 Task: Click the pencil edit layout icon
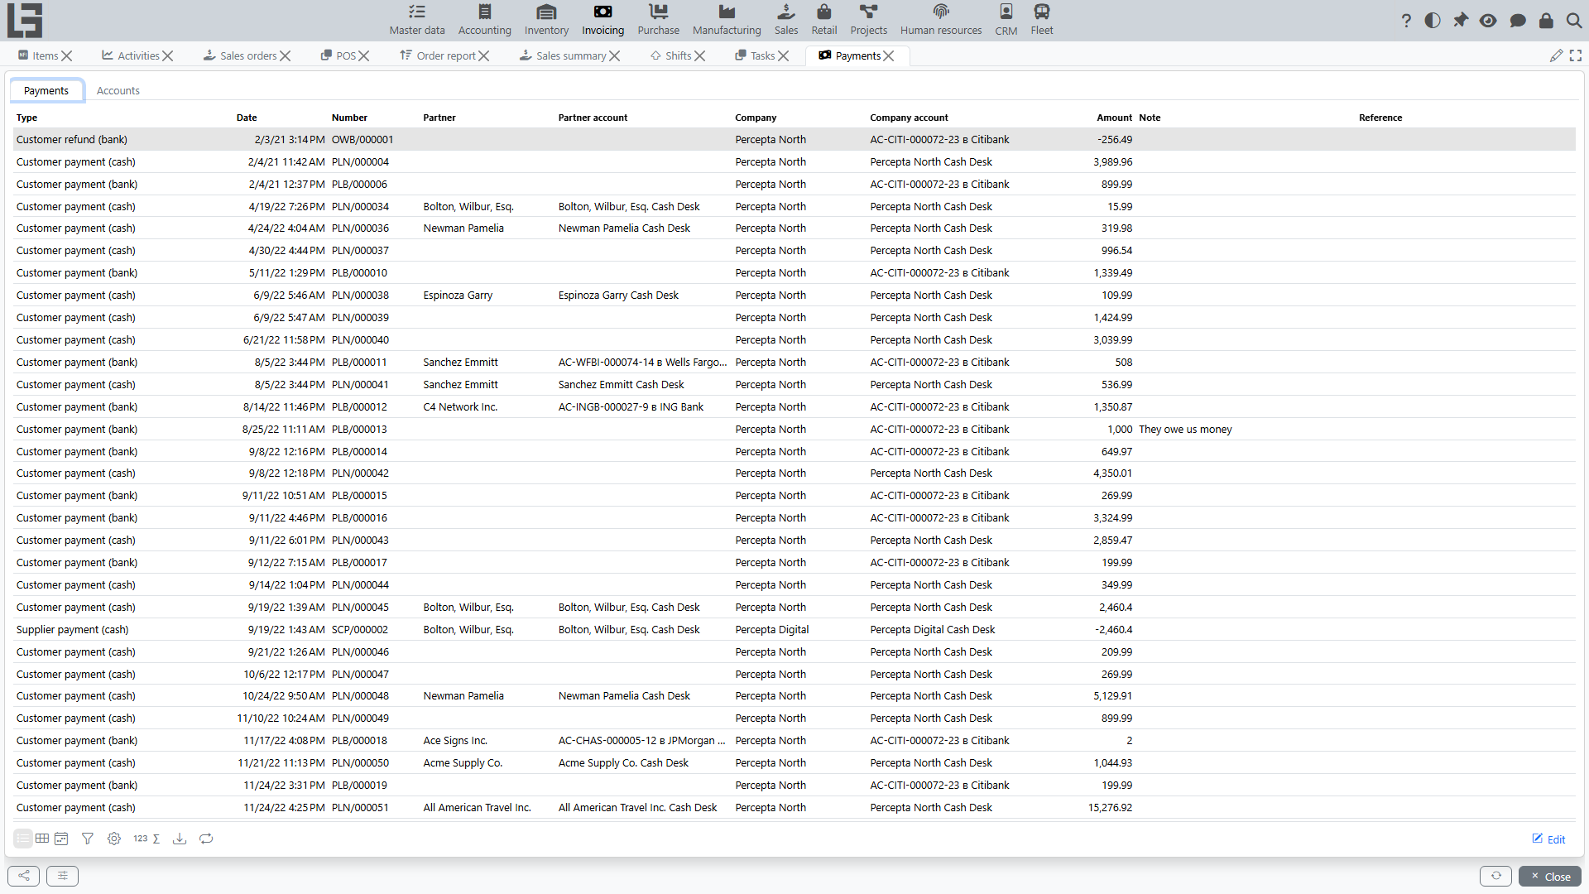1557,55
